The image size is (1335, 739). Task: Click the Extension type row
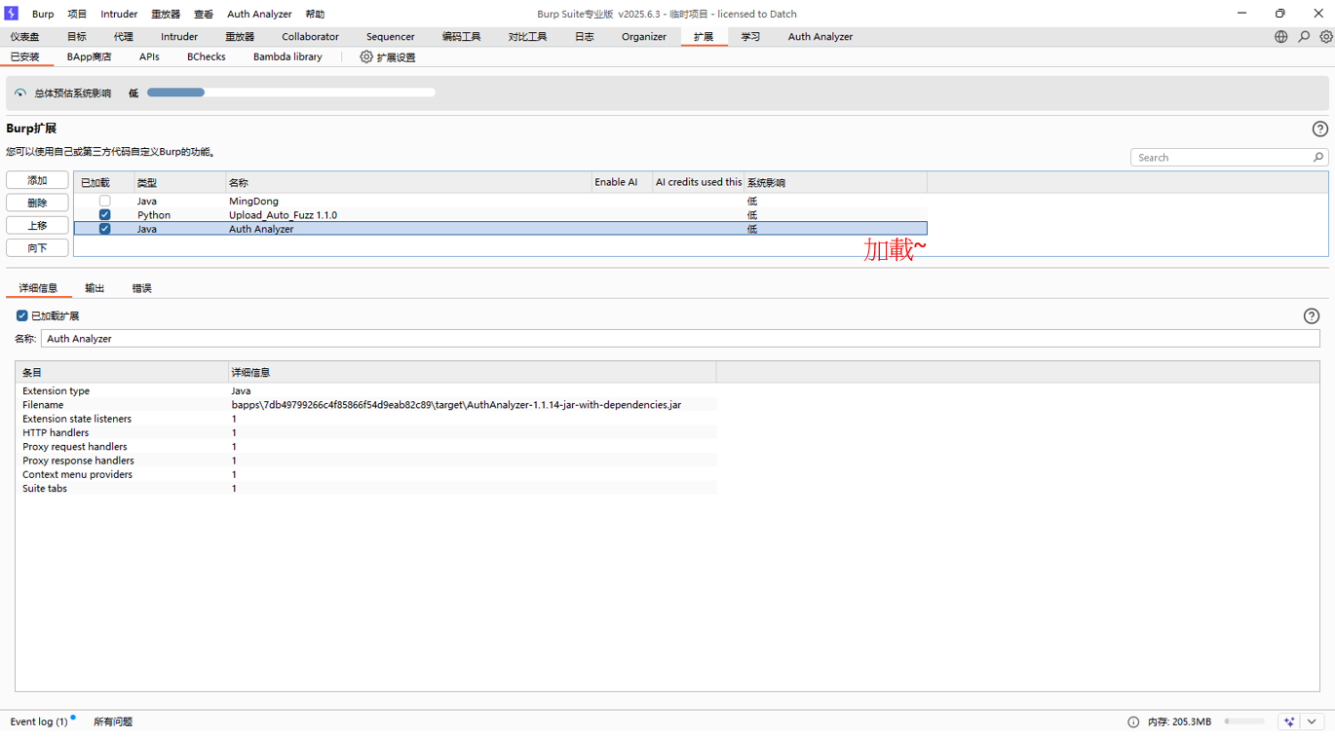click(x=365, y=390)
